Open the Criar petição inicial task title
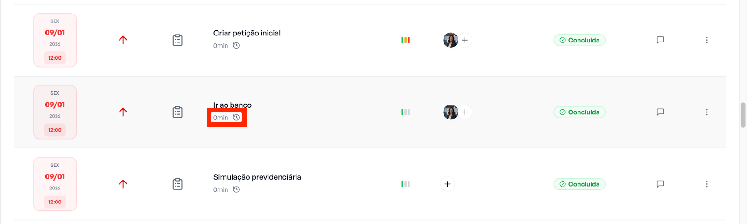The height and width of the screenshot is (224, 747). coord(247,33)
